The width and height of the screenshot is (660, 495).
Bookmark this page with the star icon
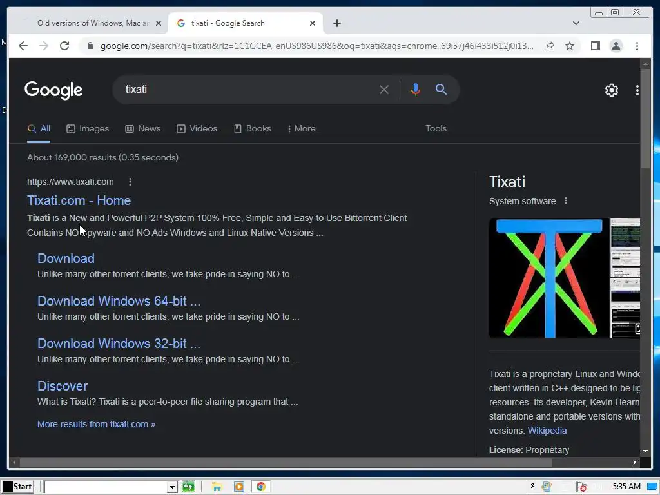pos(570,46)
